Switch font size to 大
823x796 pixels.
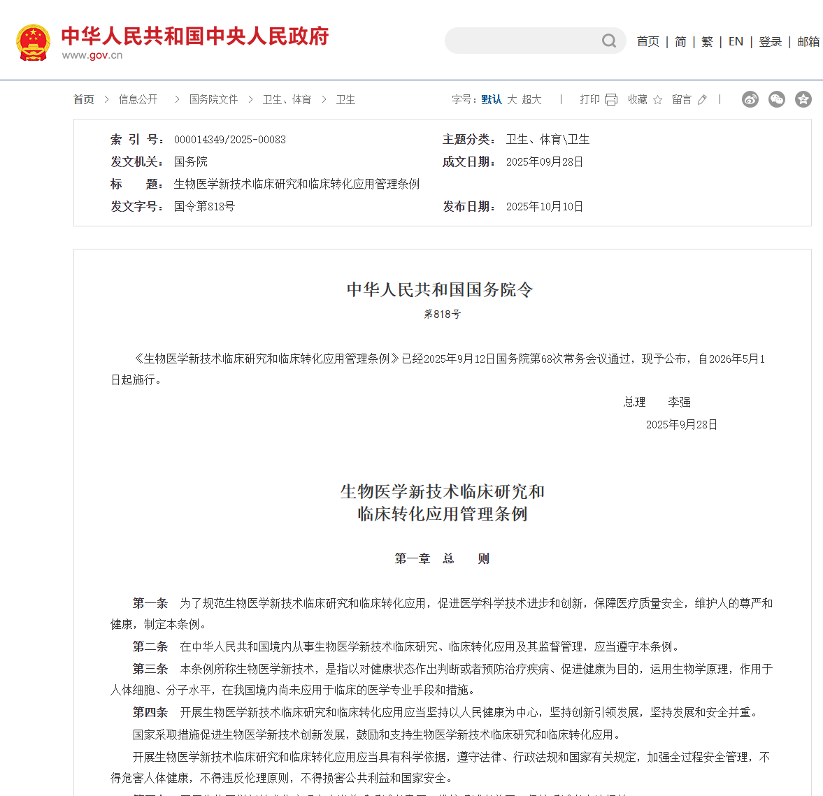coord(512,100)
